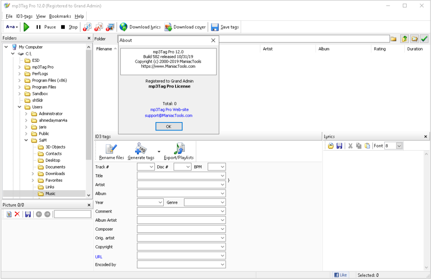Click the Download lyrics toolbar icon
The height and width of the screenshot is (279, 431).
pyautogui.click(x=124, y=27)
